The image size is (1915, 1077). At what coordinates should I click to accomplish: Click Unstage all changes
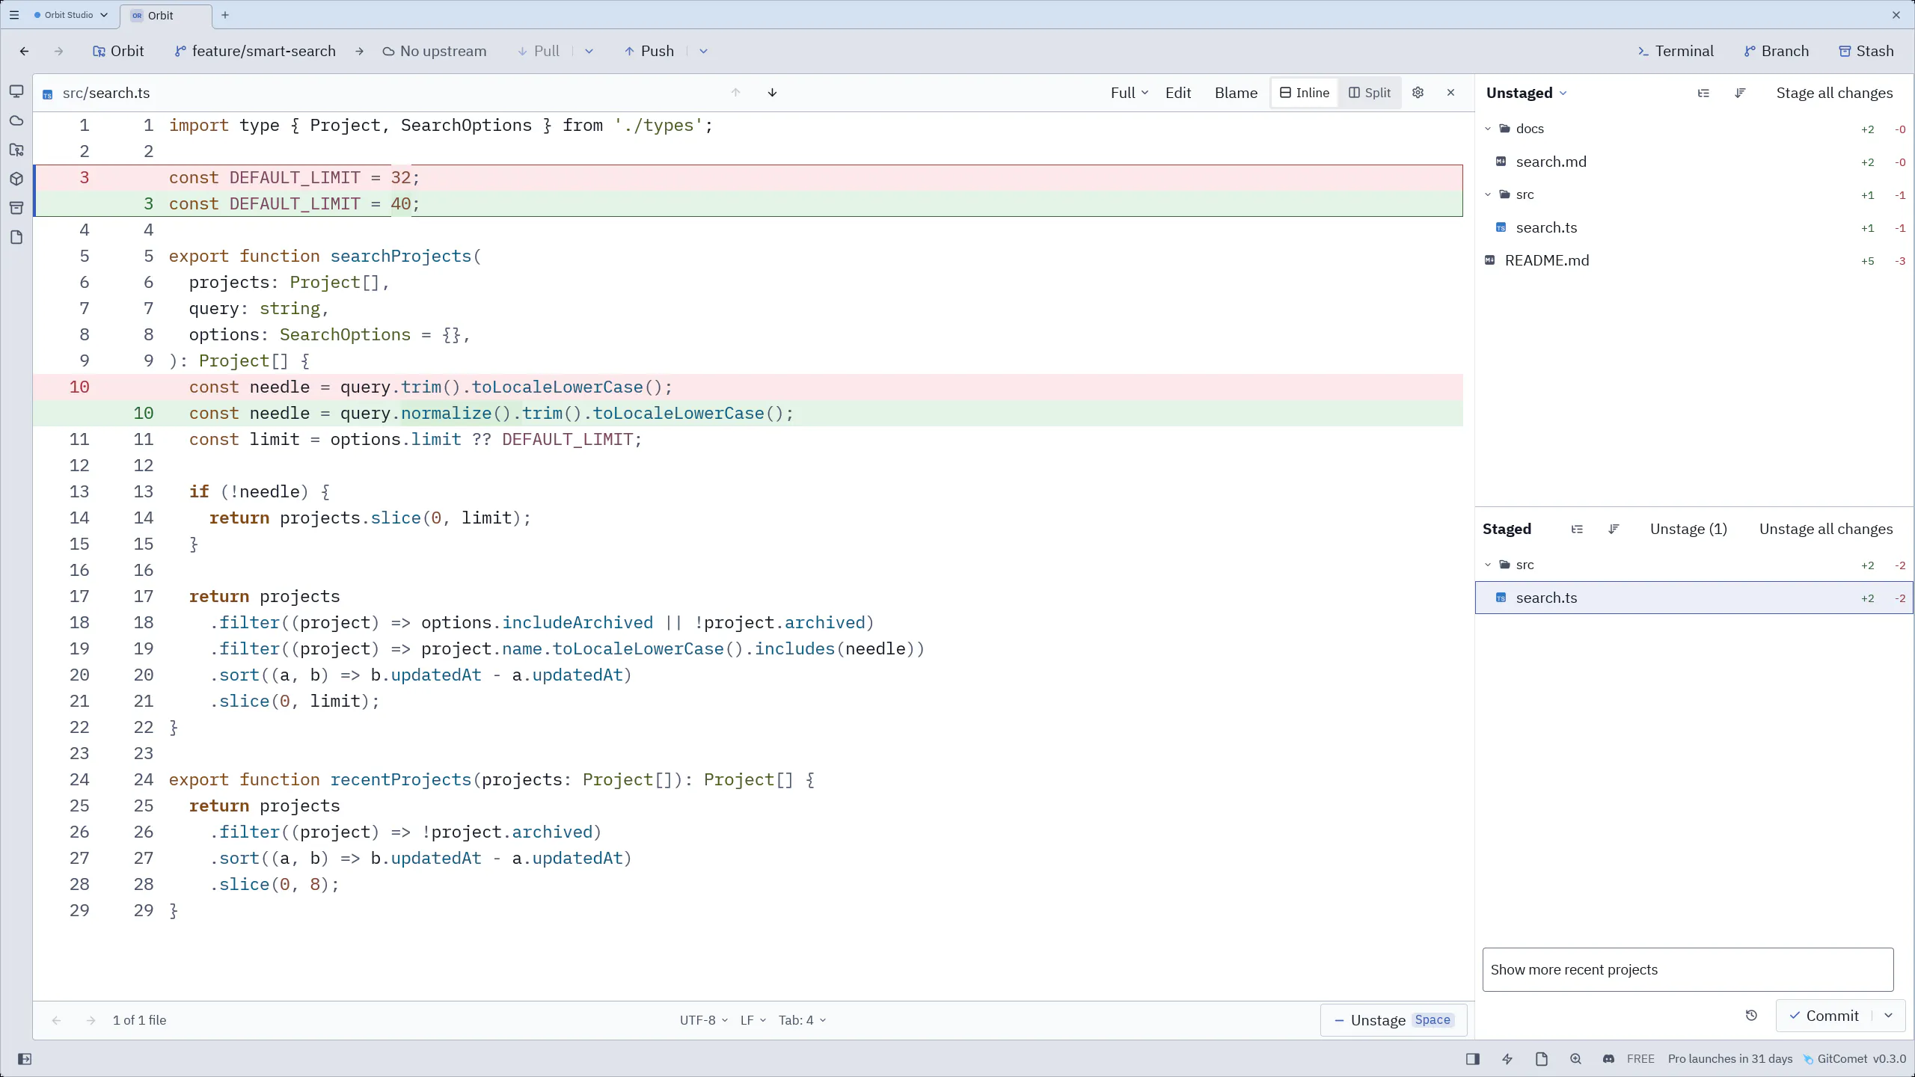tap(1826, 529)
